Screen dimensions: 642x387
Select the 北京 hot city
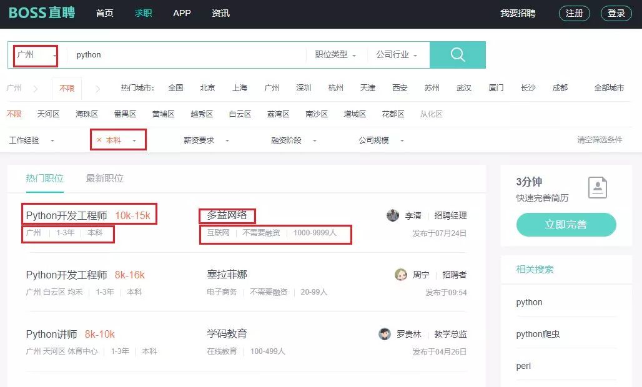coord(207,88)
